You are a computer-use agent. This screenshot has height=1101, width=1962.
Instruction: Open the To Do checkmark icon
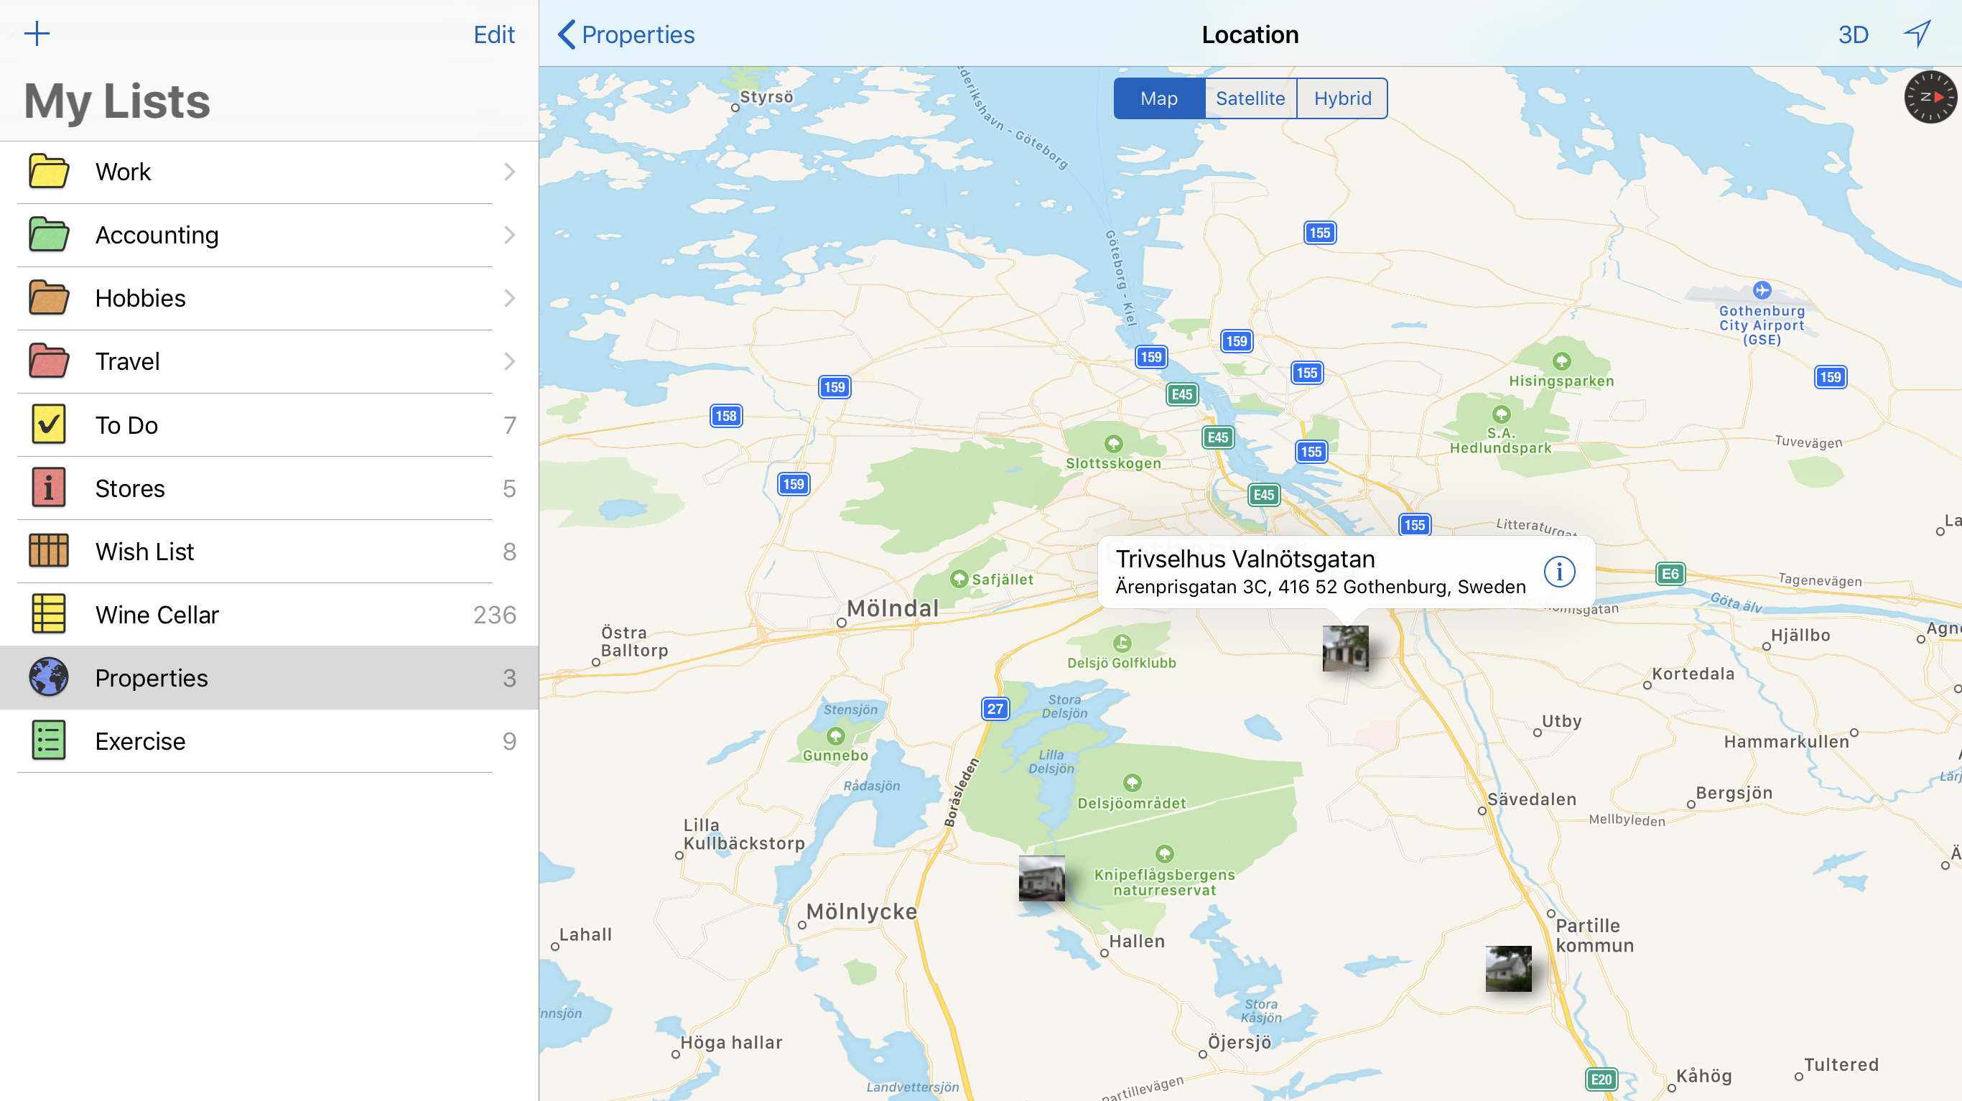pyautogui.click(x=49, y=424)
